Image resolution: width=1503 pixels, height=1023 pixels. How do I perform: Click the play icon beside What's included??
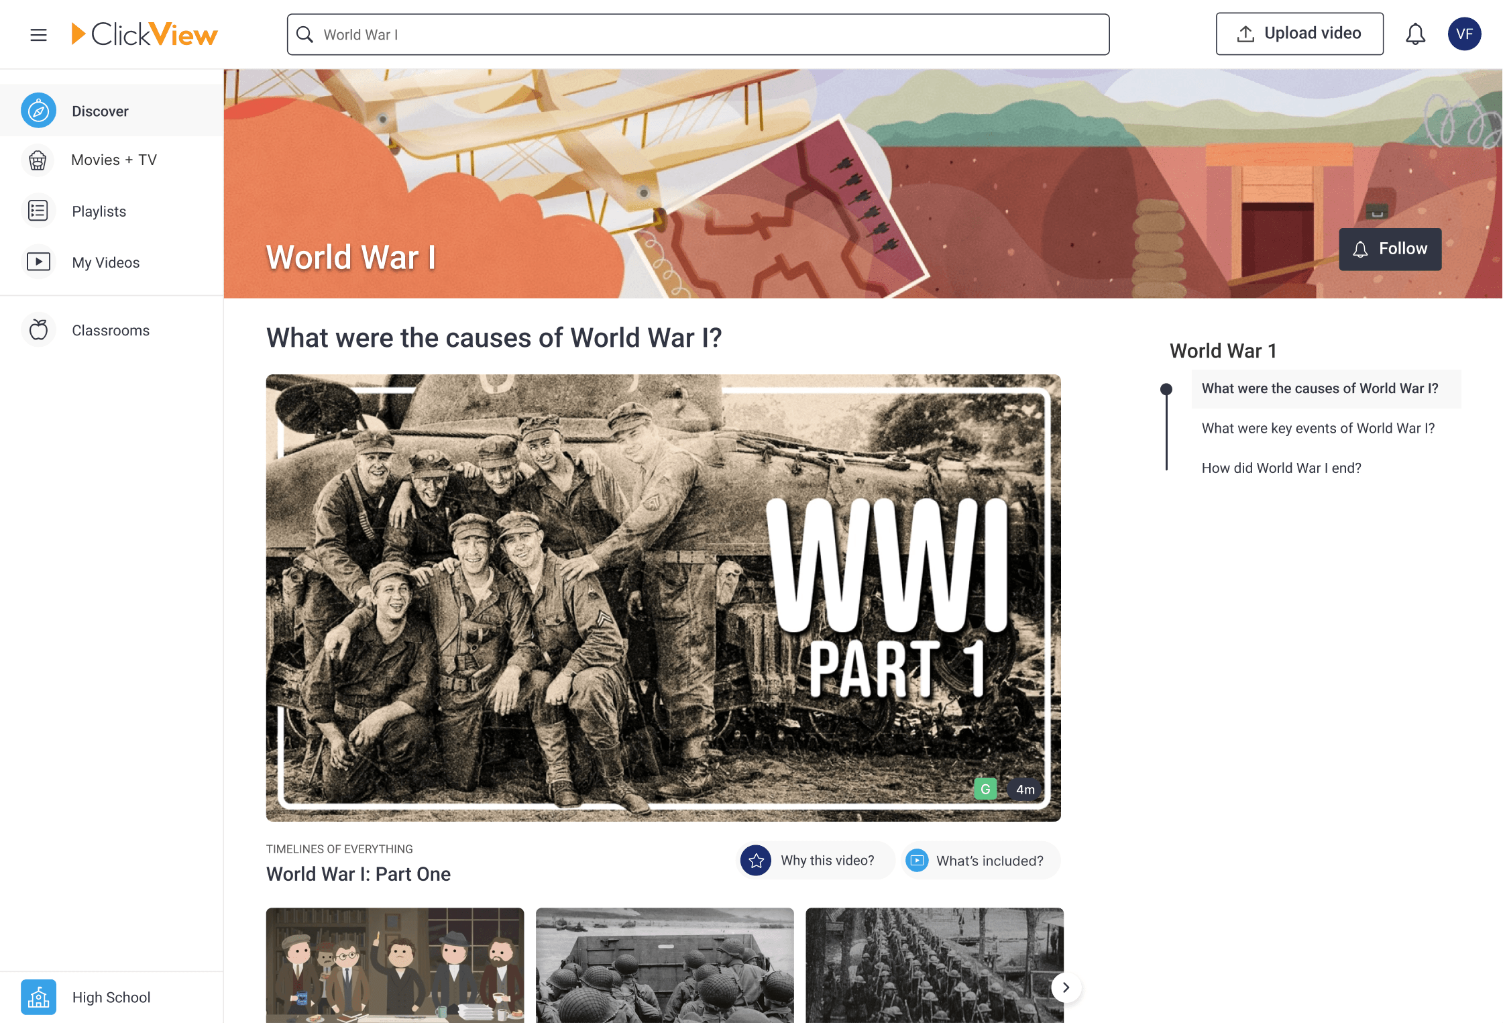click(x=917, y=860)
